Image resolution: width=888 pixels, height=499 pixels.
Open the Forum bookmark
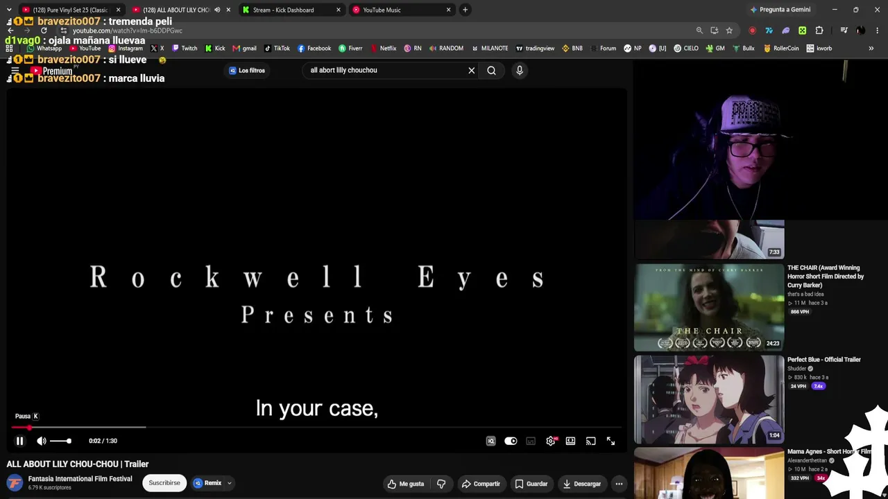pos(603,49)
